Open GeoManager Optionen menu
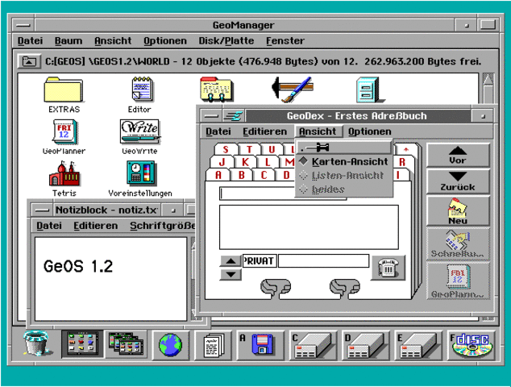This screenshot has width=511, height=387. tap(165, 41)
